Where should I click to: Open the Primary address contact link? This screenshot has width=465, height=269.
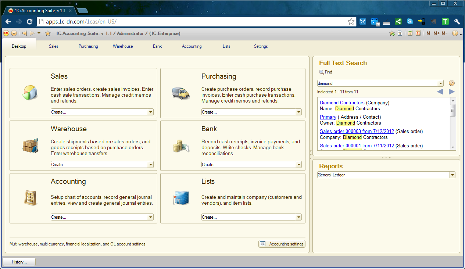pyautogui.click(x=328, y=117)
